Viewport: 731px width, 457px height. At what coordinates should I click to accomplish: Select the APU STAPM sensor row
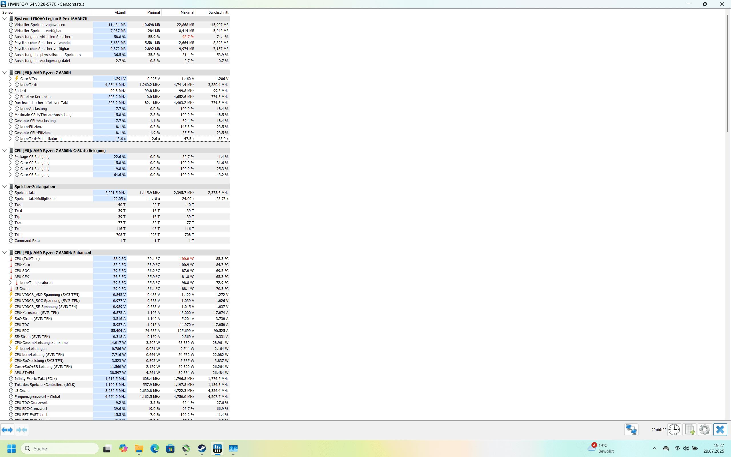[24, 373]
